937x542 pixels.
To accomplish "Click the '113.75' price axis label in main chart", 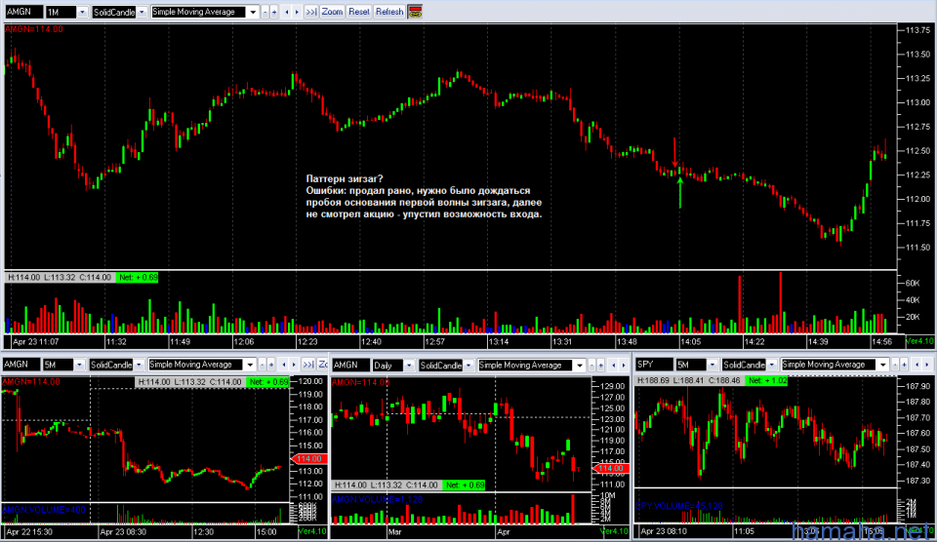I will [918, 30].
